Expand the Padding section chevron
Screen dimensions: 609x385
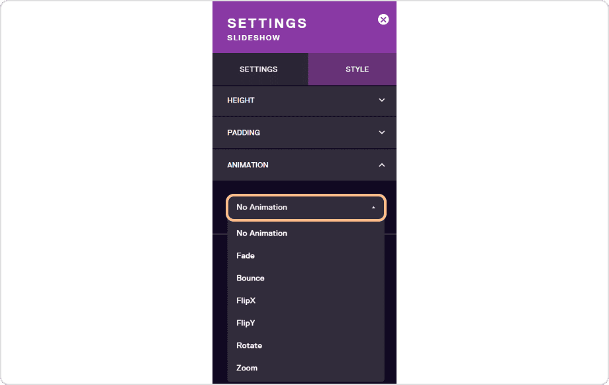pyautogui.click(x=382, y=132)
